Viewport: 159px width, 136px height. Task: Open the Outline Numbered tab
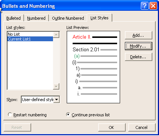click(68, 18)
